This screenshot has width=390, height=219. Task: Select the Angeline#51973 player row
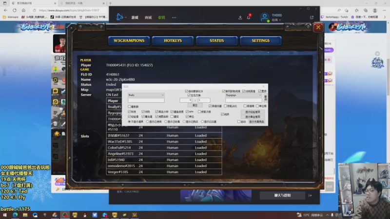click(164, 154)
